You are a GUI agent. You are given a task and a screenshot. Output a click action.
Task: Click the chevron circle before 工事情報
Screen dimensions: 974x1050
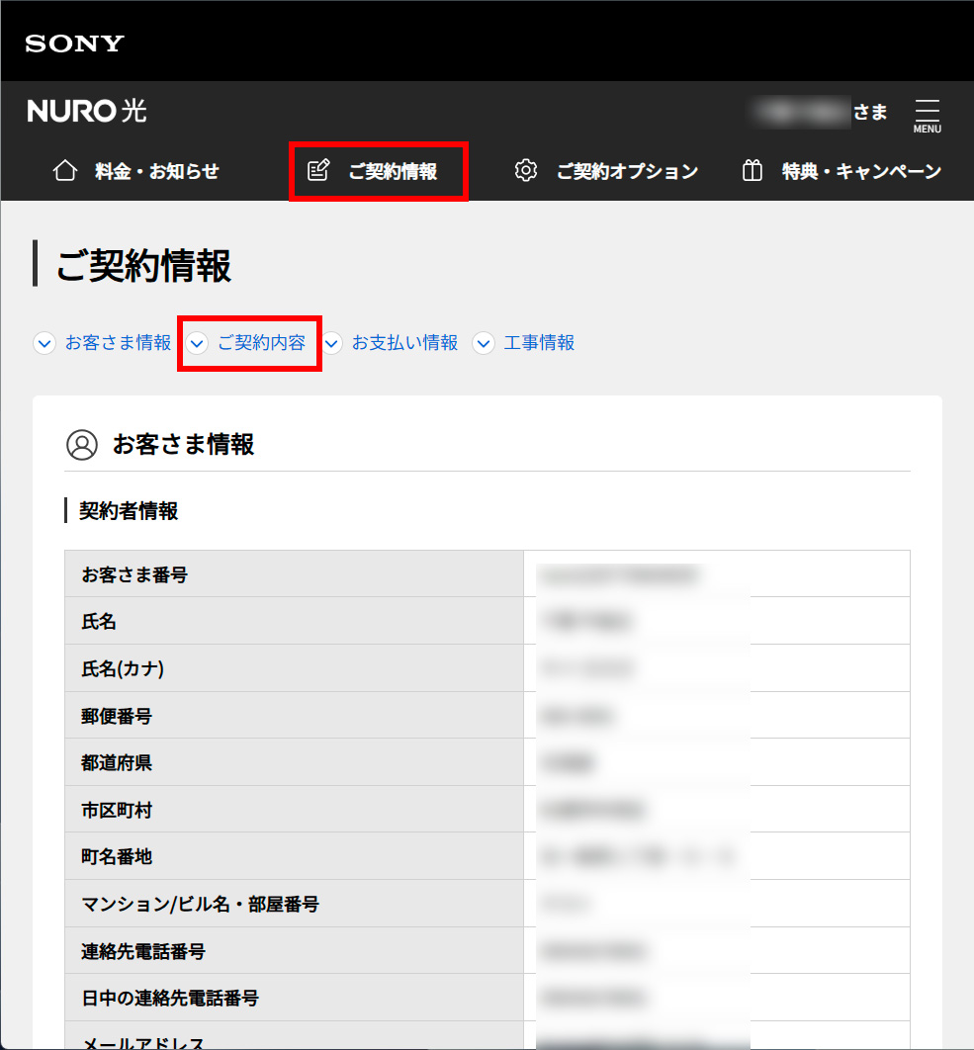tap(484, 343)
